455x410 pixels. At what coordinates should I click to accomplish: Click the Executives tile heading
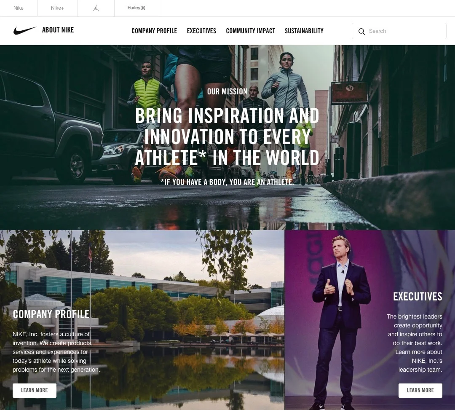[x=418, y=297]
